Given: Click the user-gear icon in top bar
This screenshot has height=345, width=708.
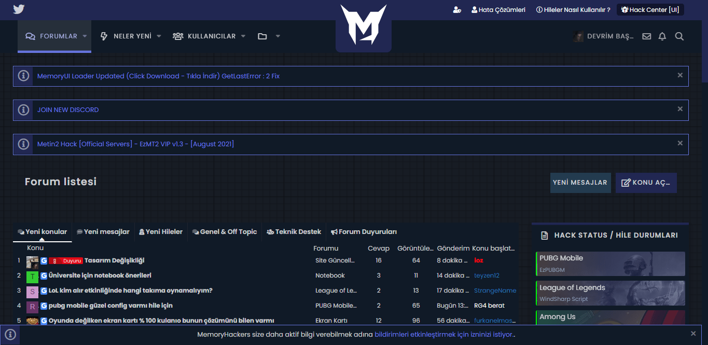Looking at the screenshot, I should pos(457,10).
